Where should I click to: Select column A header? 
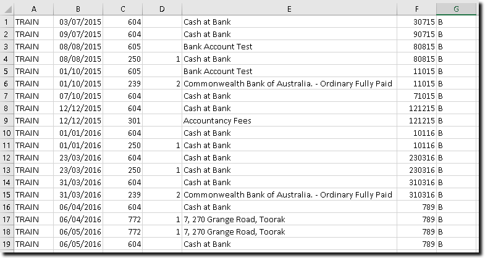tap(33, 9)
